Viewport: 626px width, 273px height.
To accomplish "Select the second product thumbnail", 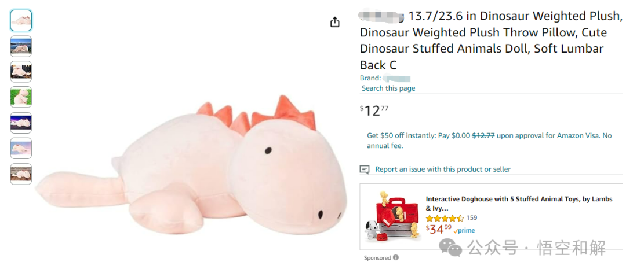I will pyautogui.click(x=21, y=46).
